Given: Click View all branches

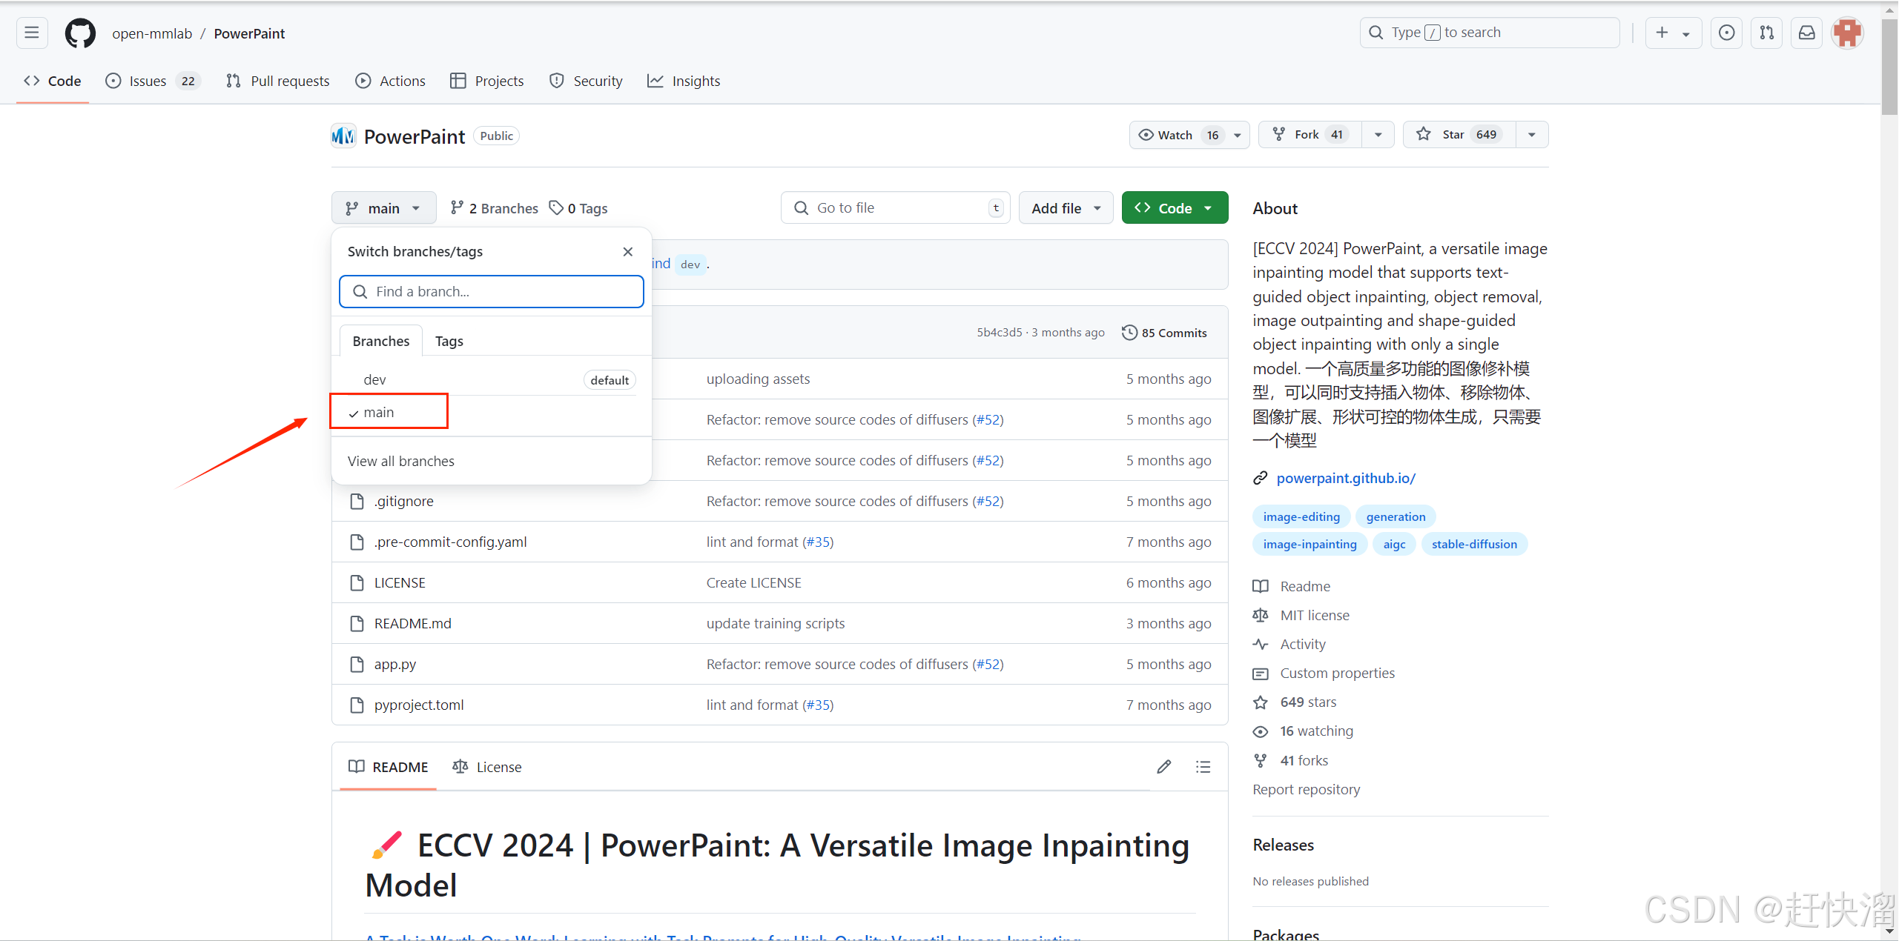Looking at the screenshot, I should pyautogui.click(x=400, y=461).
